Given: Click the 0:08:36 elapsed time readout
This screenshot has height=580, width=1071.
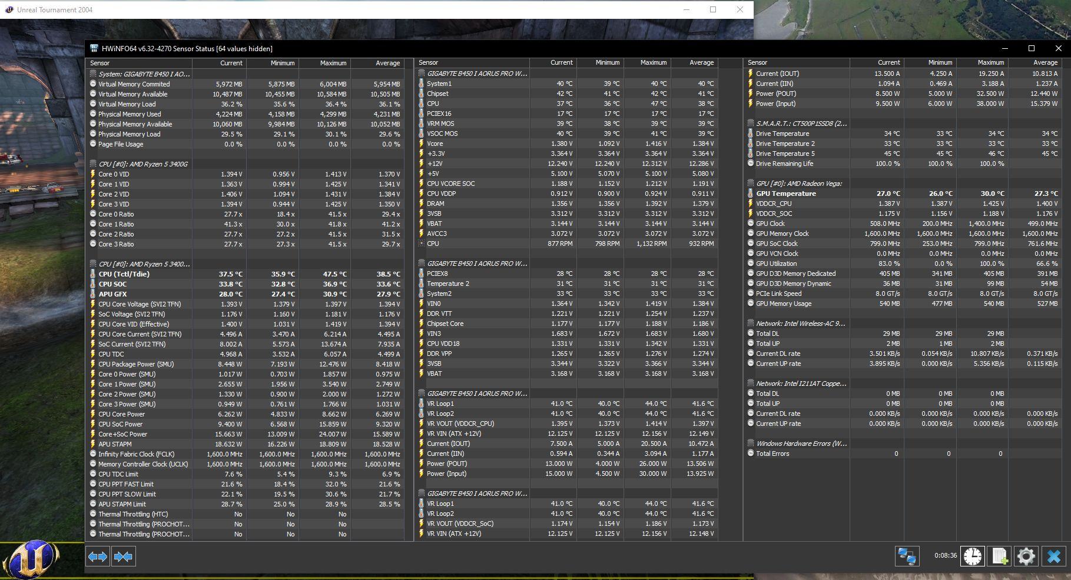Looking at the screenshot, I should (946, 555).
